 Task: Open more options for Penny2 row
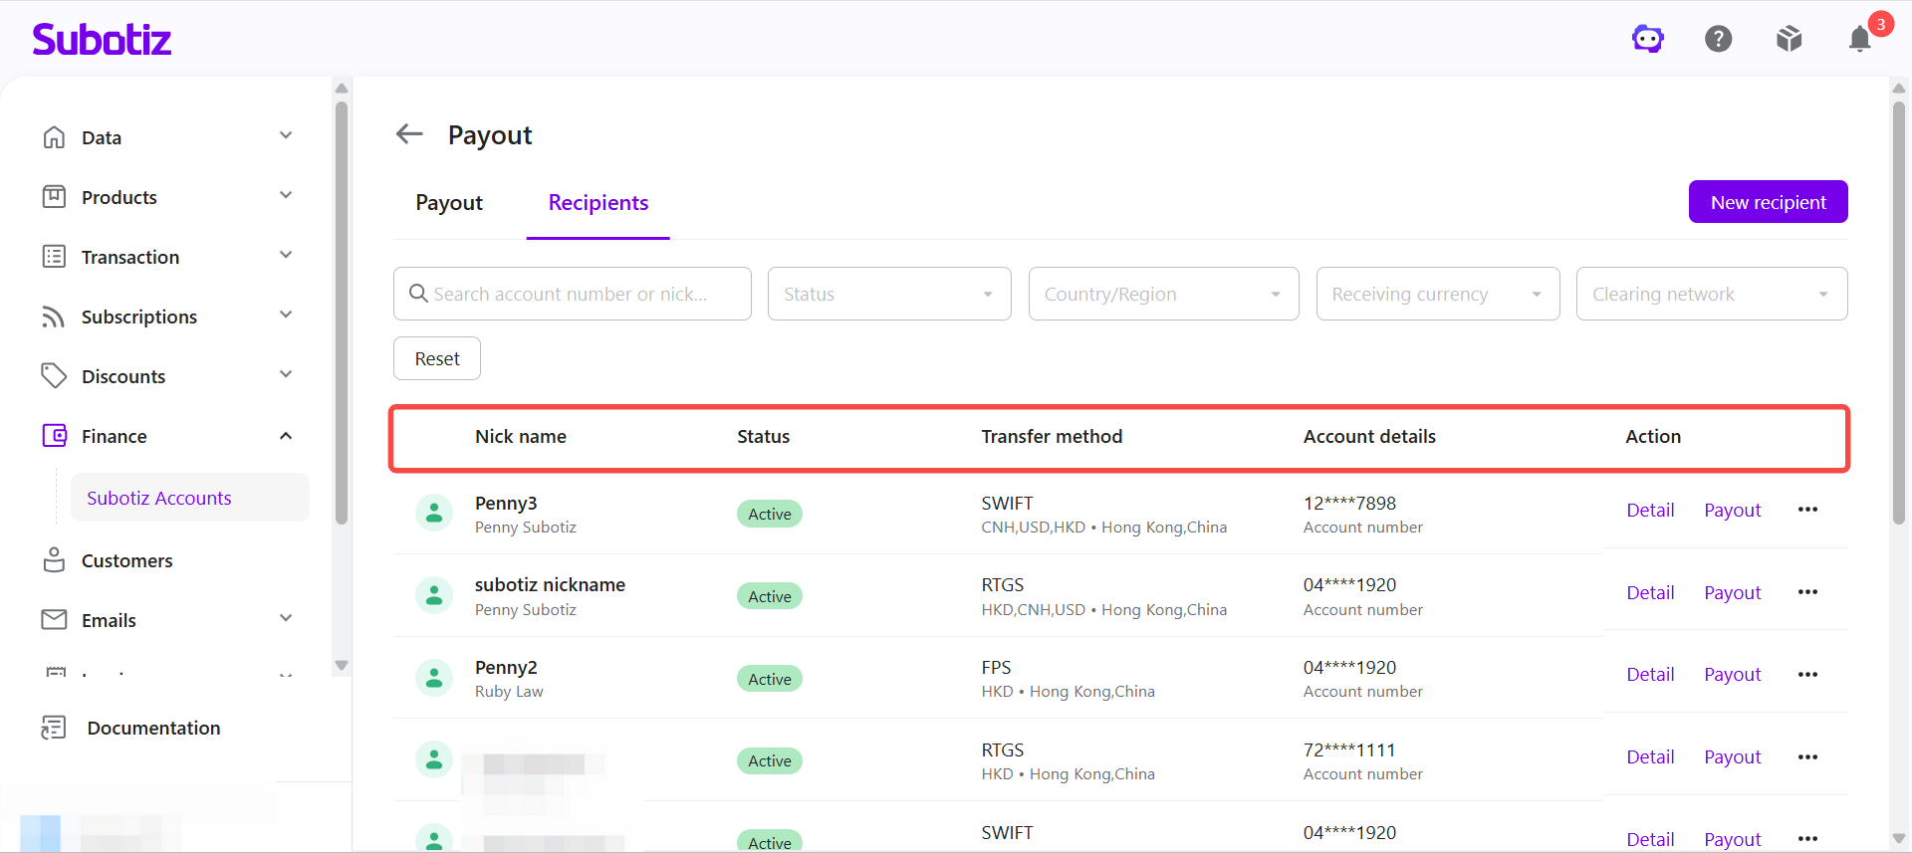click(1808, 675)
